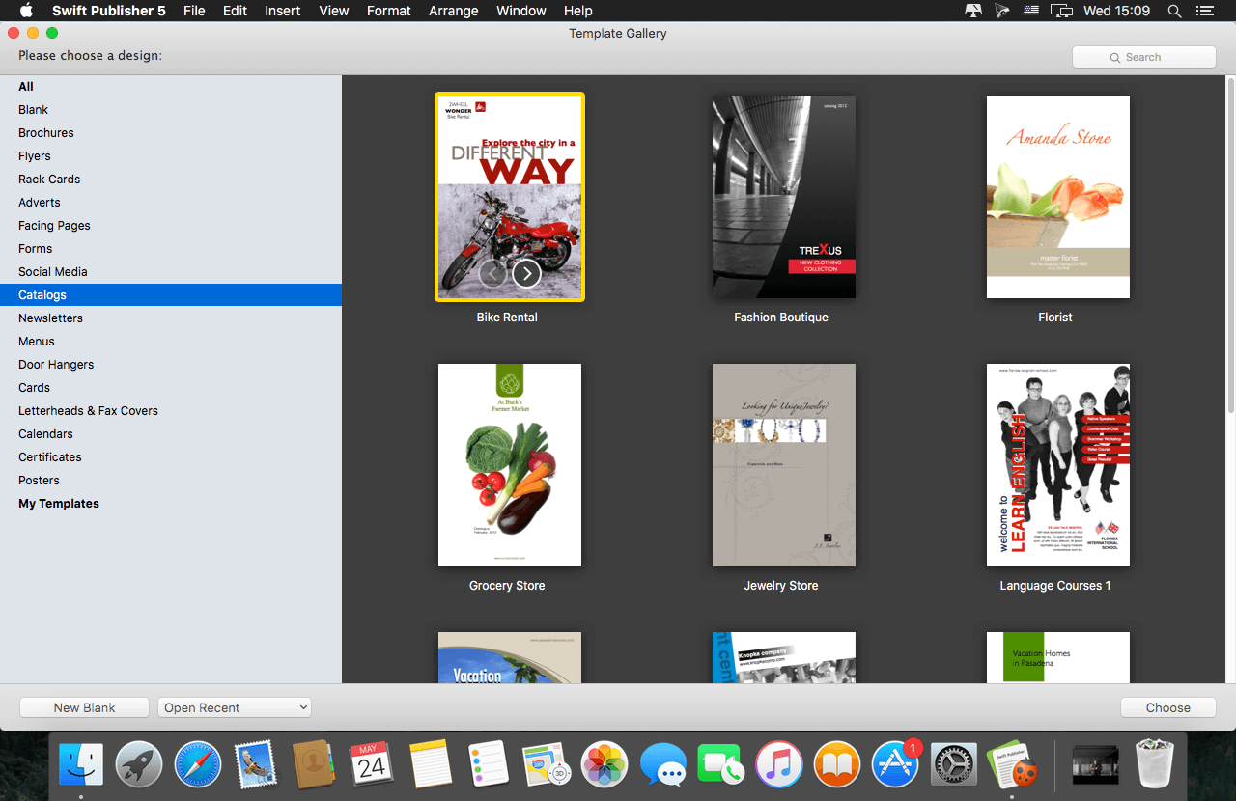Image resolution: width=1236 pixels, height=801 pixels.
Task: Open the Arrange menu
Action: click(453, 11)
